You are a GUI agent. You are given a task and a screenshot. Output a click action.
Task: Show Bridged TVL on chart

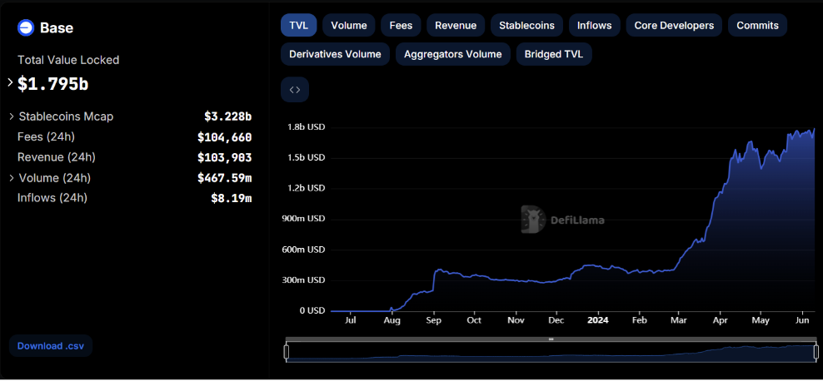click(x=554, y=54)
